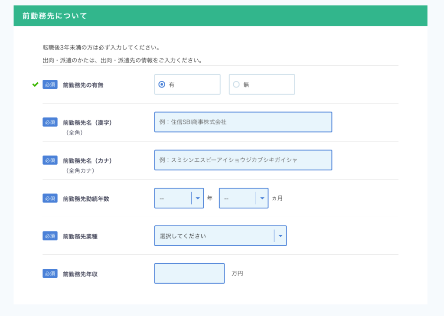Open the 年 years dropdown
The height and width of the screenshot is (316, 444).
click(179, 198)
